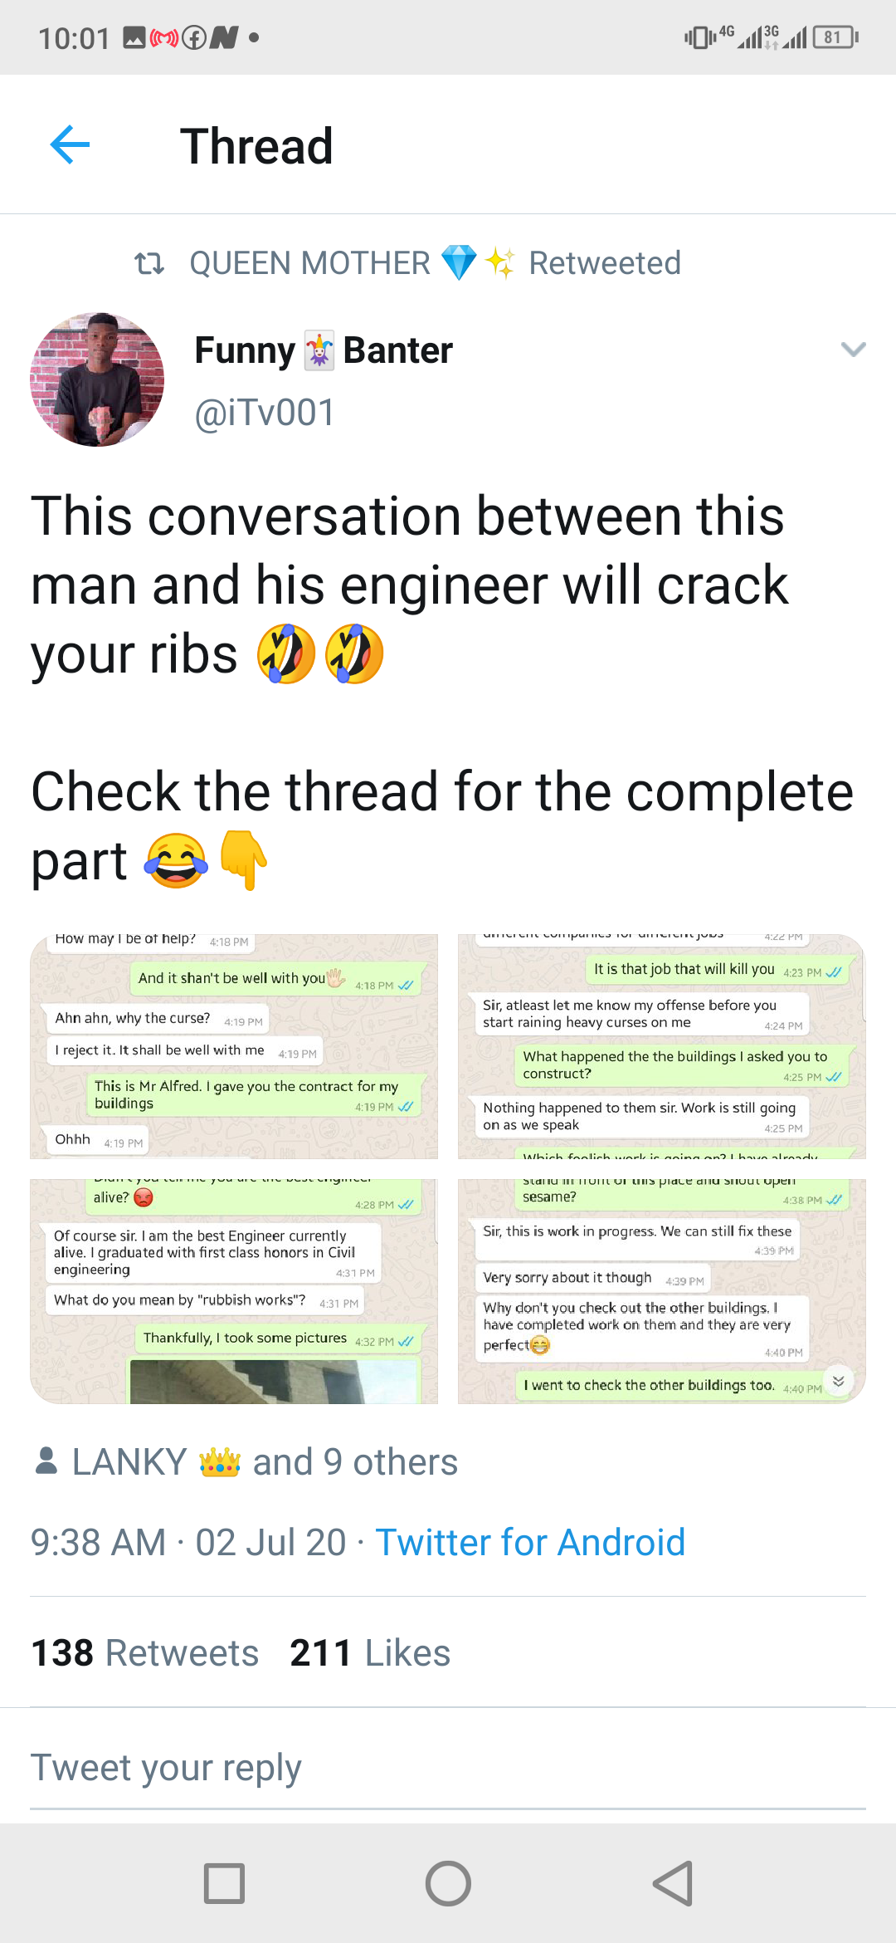Open LANKY and 9 others tagged list

click(264, 1462)
